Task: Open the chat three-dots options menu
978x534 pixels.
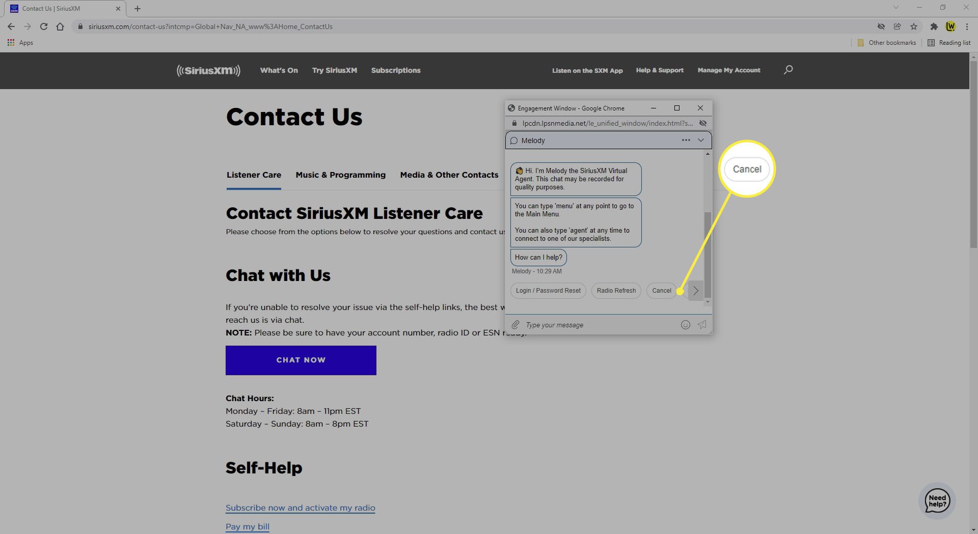Action: (686, 140)
